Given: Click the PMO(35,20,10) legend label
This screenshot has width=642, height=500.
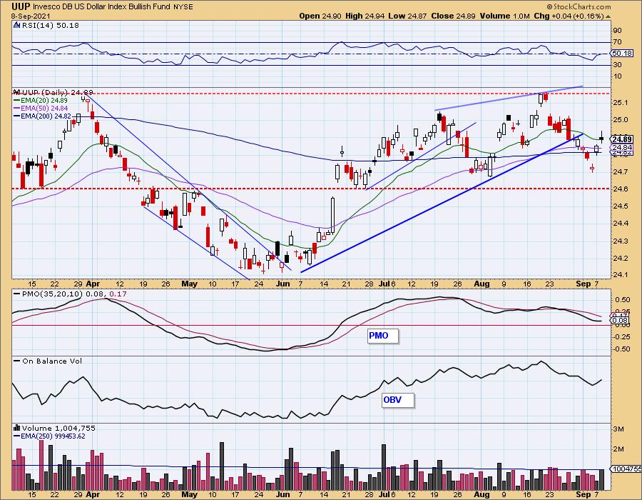Looking at the screenshot, I should 52,294.
